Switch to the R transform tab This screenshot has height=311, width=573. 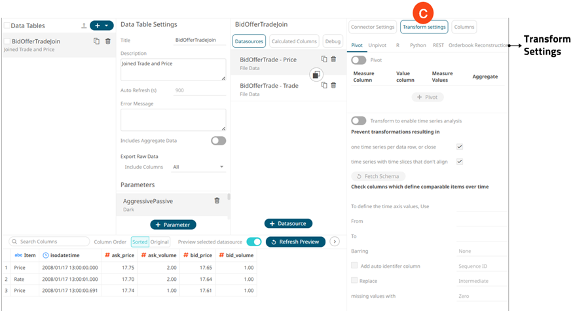tap(397, 45)
